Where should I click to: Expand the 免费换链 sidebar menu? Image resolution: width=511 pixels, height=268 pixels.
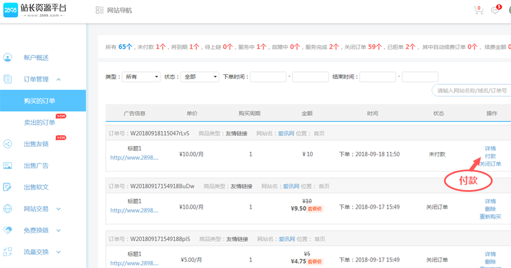tap(58, 230)
